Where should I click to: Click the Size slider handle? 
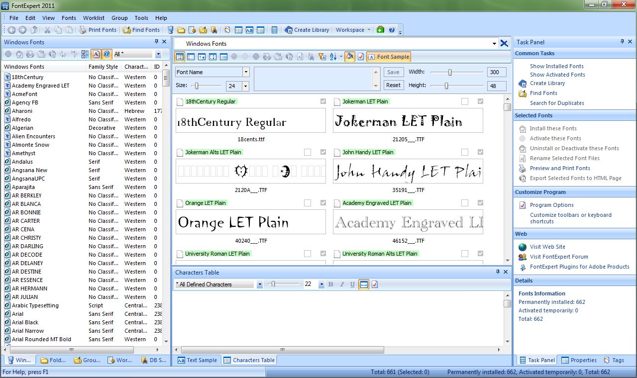[197, 86]
